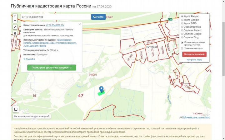Click the page vertical scrollbar
Viewport: 225px width, 140px height.
pyautogui.click(x=223, y=49)
